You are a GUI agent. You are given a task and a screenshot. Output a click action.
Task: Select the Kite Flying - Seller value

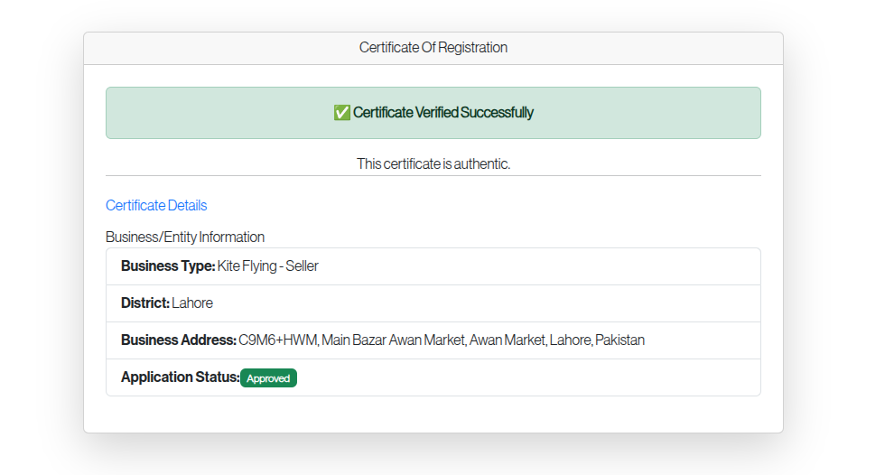click(x=268, y=266)
